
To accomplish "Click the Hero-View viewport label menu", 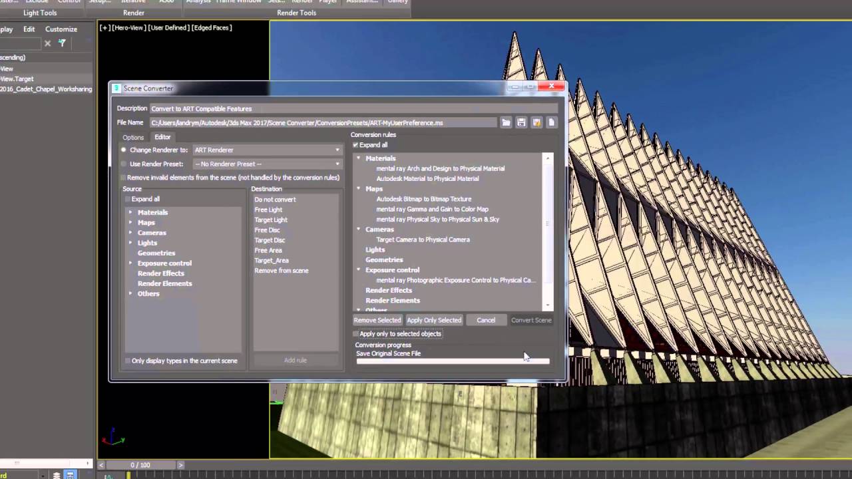I will coord(129,28).
